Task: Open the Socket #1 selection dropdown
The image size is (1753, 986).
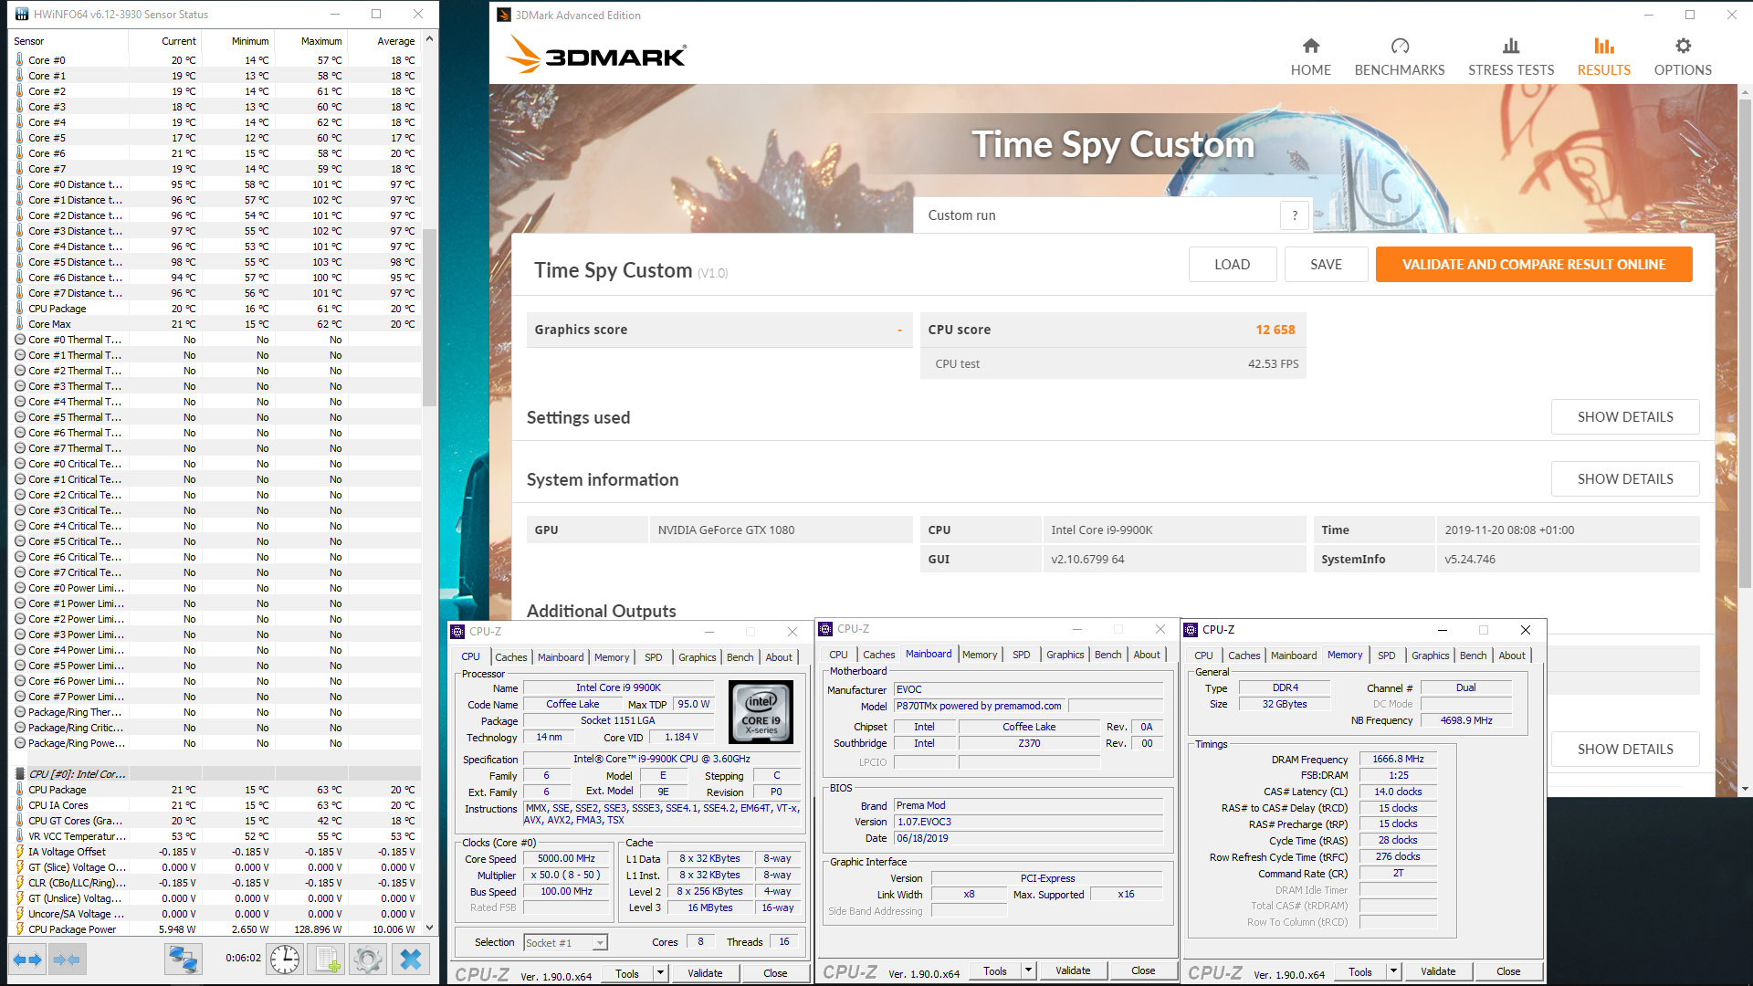Action: tap(600, 943)
